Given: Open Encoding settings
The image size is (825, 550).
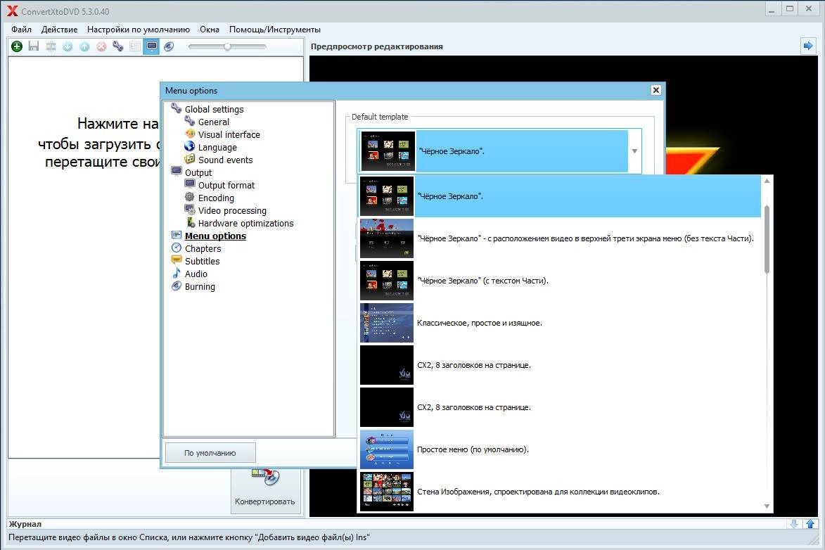Looking at the screenshot, I should click(216, 198).
